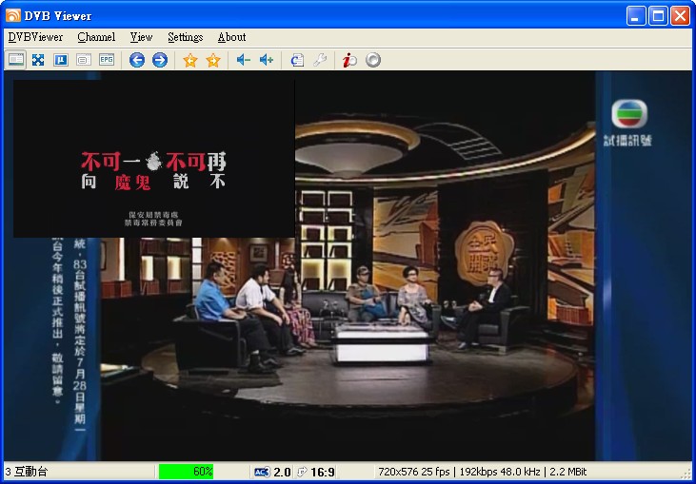Click the first favorites star icon
The image size is (696, 484).
point(190,60)
